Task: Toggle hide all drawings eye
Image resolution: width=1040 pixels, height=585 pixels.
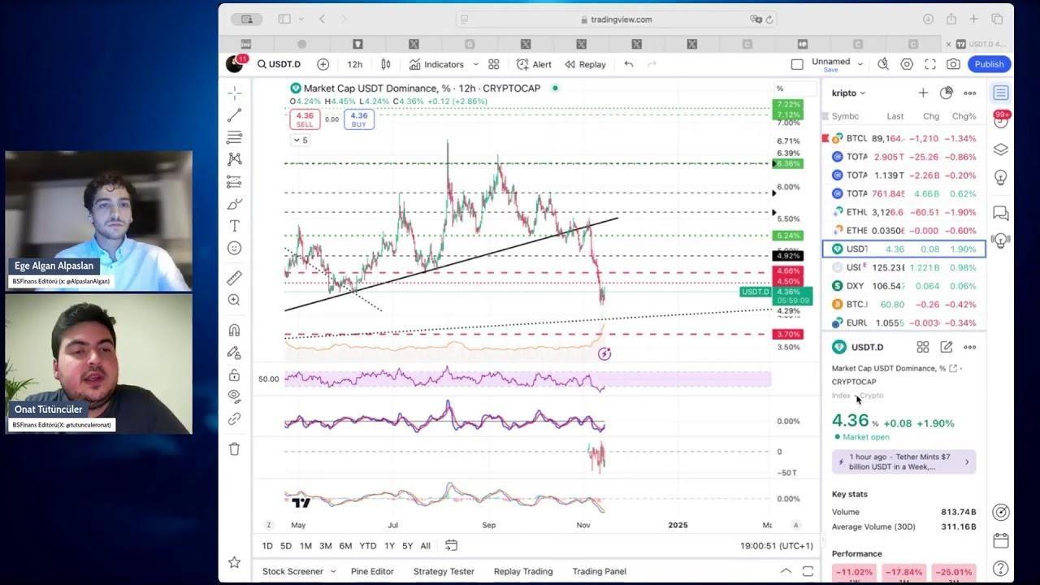Action: point(234,396)
